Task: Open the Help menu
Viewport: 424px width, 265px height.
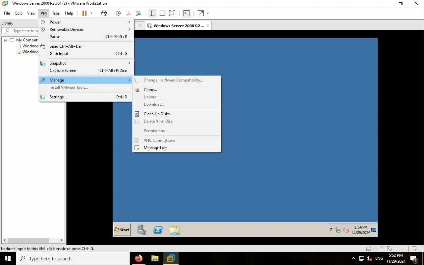Action: pyautogui.click(x=69, y=13)
